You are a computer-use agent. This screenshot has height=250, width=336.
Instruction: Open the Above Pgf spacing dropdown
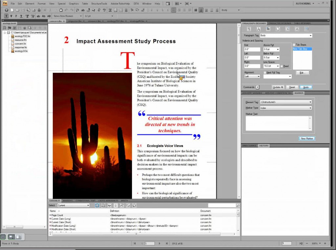(x=278, y=49)
